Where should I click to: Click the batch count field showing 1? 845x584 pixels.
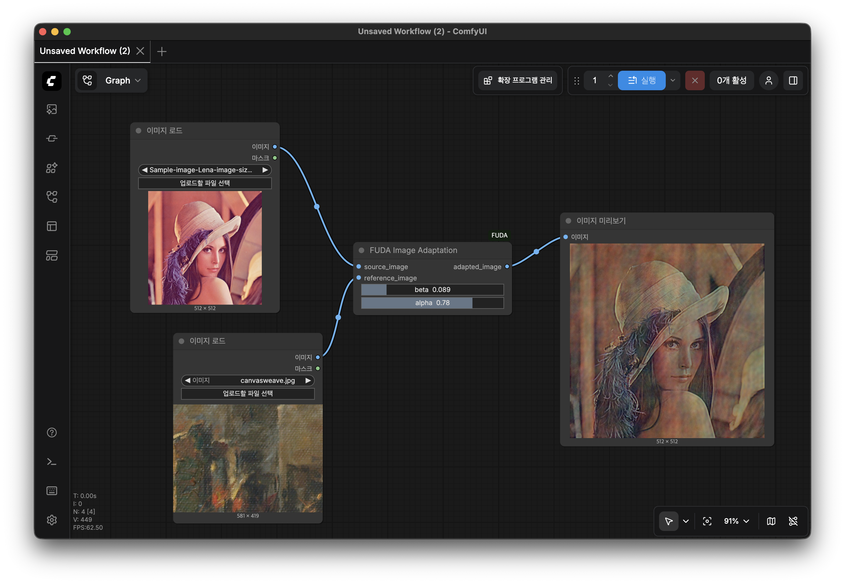click(595, 80)
